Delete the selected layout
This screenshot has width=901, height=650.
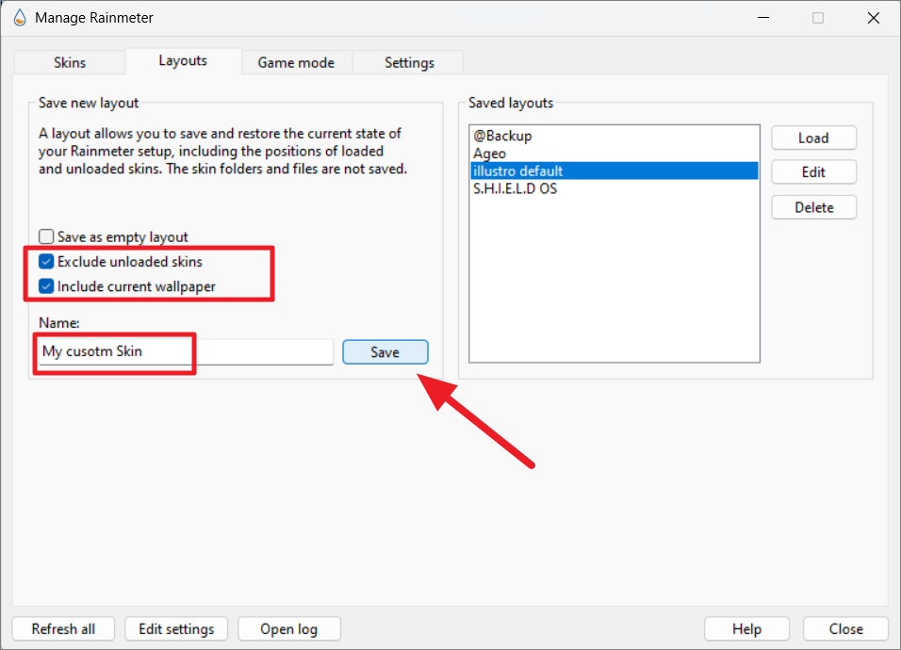813,207
